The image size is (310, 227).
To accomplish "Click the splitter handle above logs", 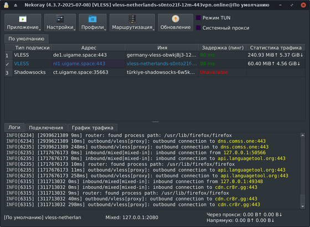I will tap(156, 122).
